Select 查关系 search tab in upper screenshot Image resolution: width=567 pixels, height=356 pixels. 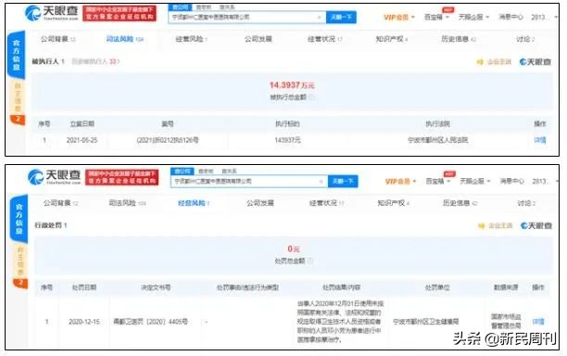click(x=227, y=7)
